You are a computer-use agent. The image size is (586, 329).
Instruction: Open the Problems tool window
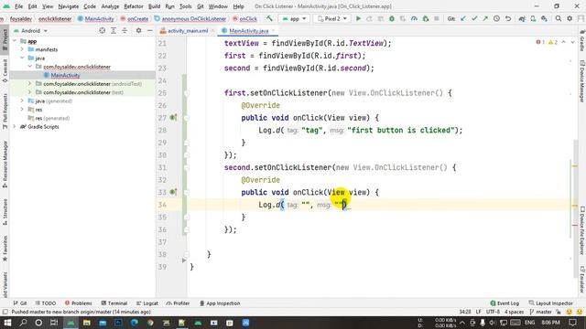tap(79, 303)
